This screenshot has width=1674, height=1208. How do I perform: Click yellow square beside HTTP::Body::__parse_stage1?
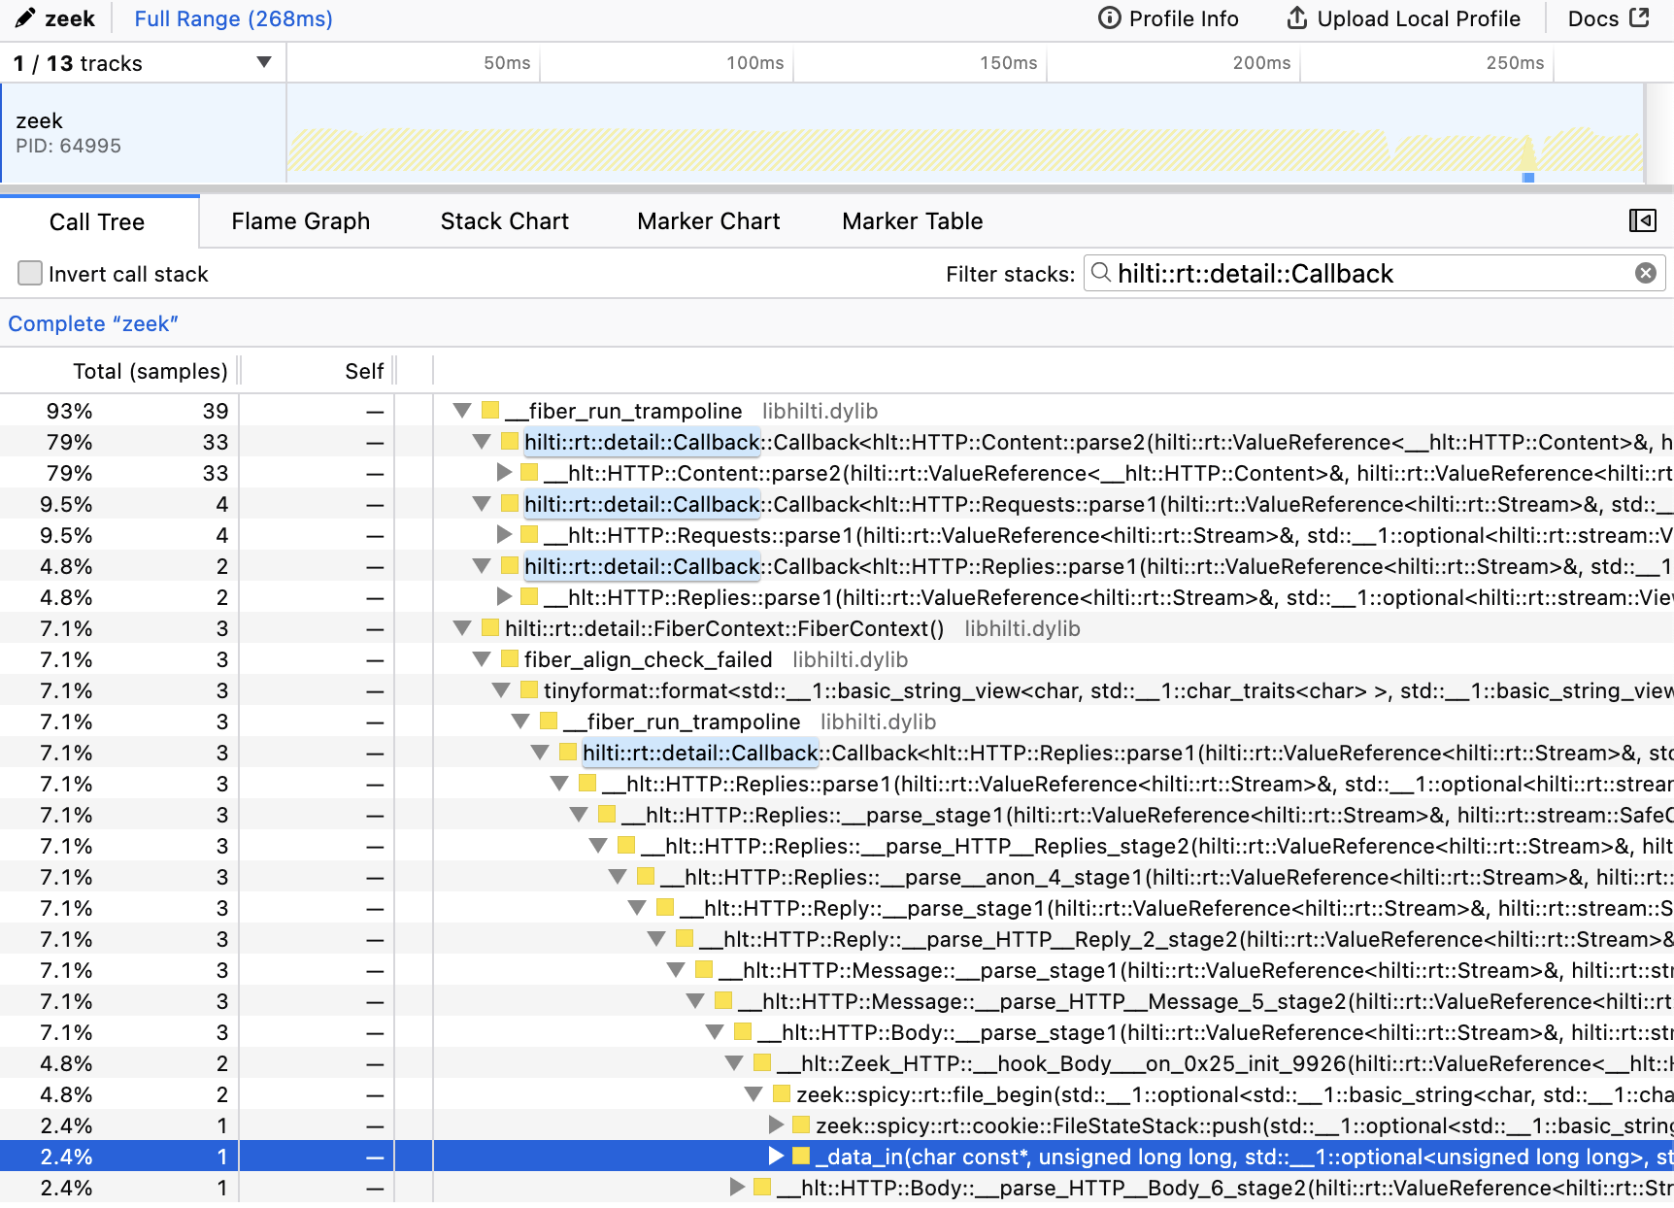click(x=743, y=1032)
